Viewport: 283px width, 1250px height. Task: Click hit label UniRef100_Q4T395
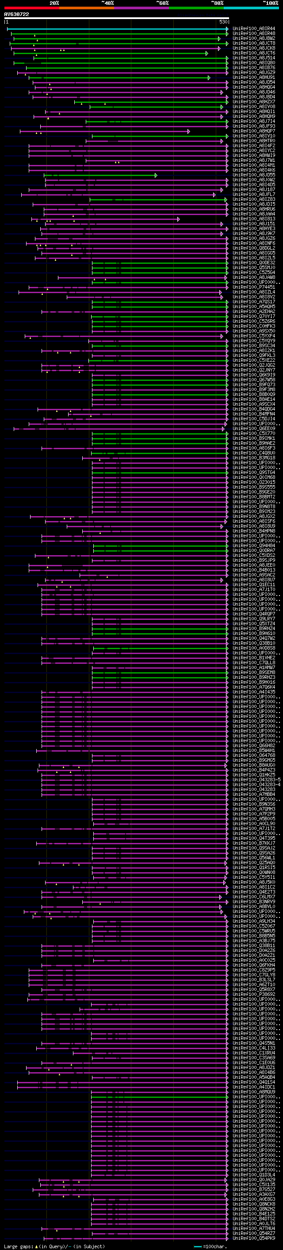click(x=254, y=839)
